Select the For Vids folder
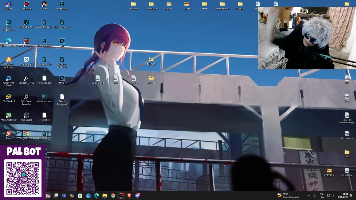Screen dimensions: 356x200 pyautogui.click(x=151, y=80)
